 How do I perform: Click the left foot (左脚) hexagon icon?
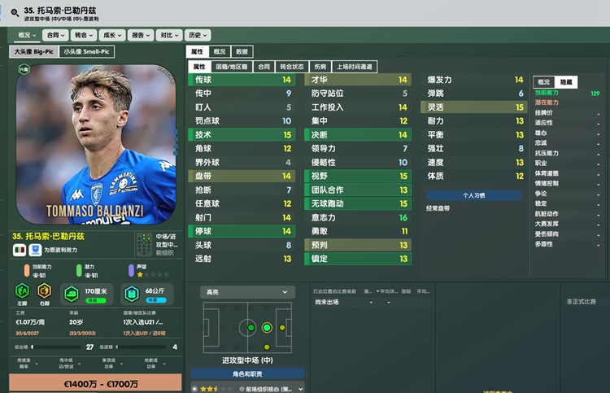coord(22,290)
